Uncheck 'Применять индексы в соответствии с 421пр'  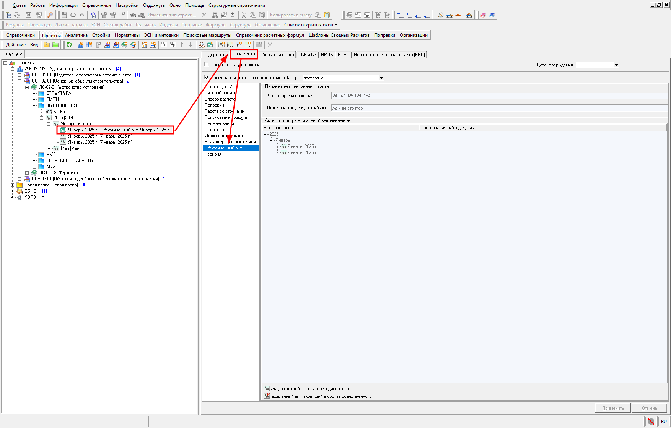tap(207, 78)
